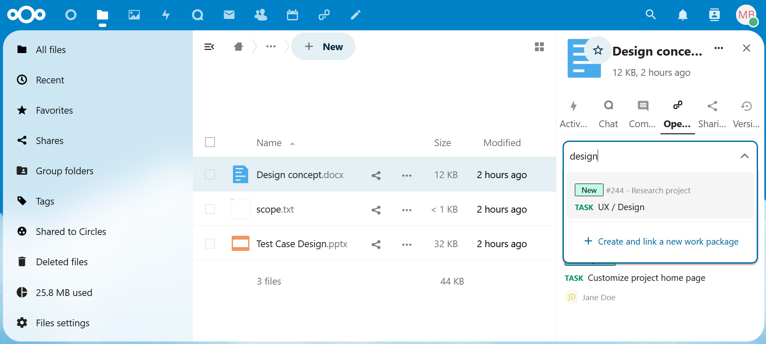Open the Calendar app icon
This screenshot has width=766, height=344.
pyautogui.click(x=292, y=15)
